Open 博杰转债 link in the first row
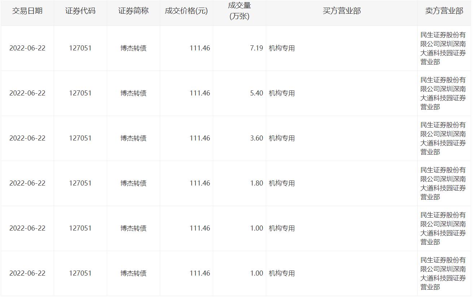 click(133, 48)
